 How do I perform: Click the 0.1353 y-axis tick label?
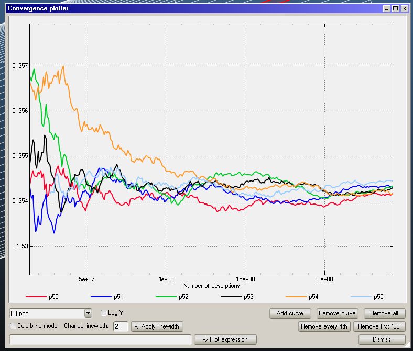pos(20,246)
